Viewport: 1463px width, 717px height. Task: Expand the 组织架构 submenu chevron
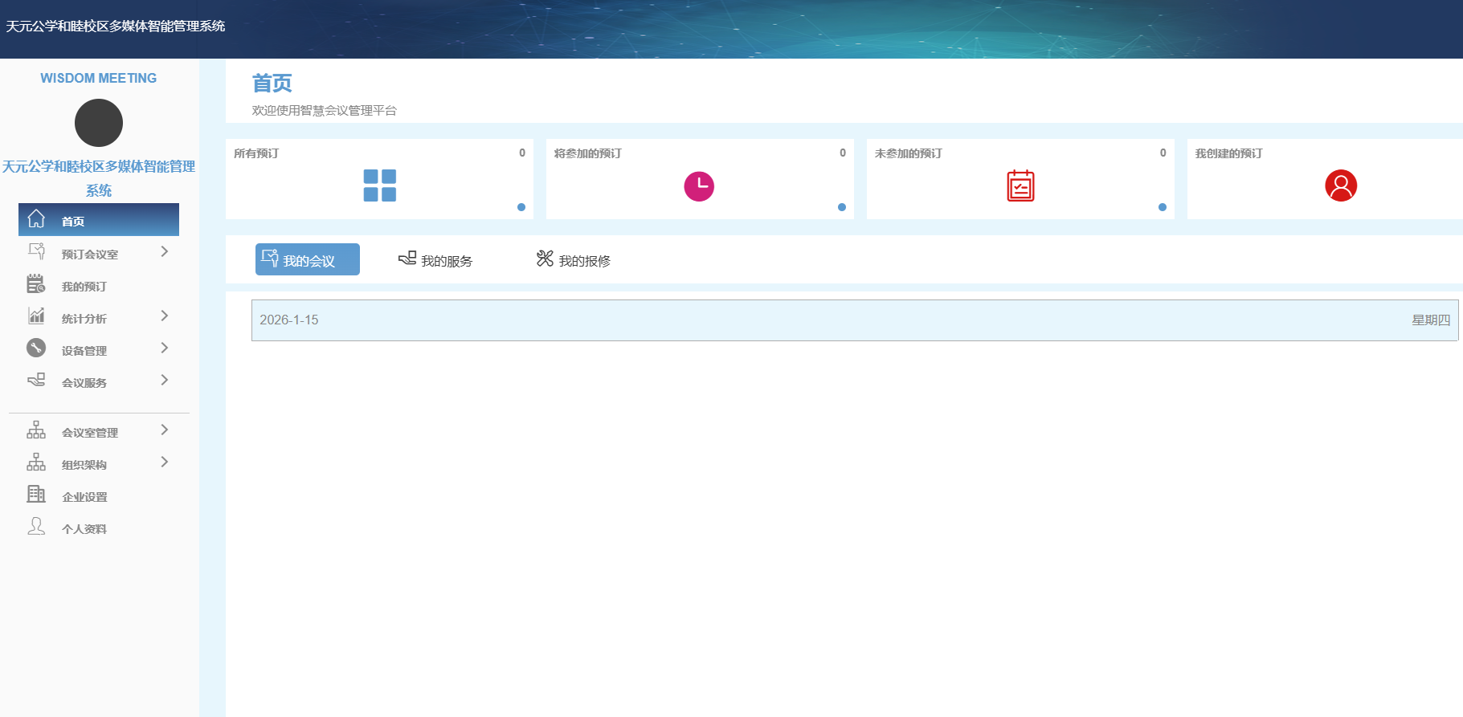(x=165, y=462)
